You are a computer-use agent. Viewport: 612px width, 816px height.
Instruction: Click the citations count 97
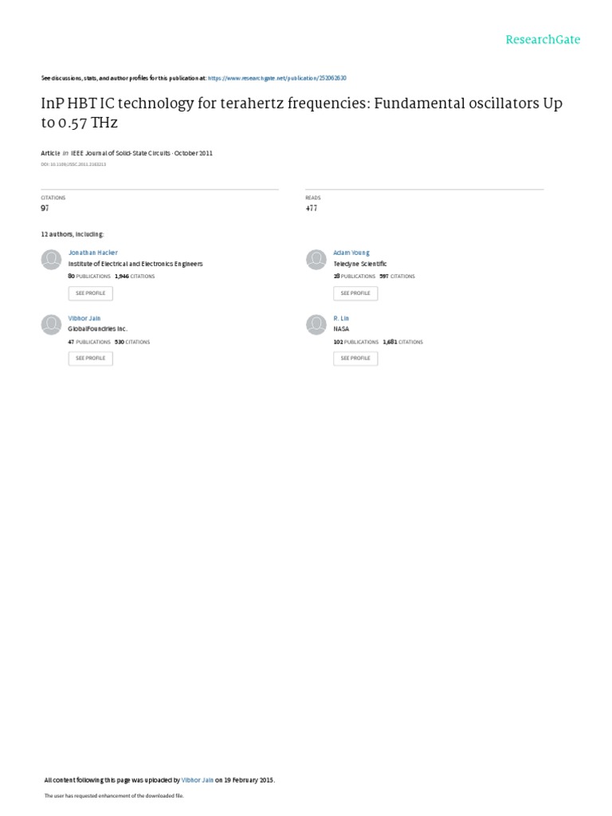point(45,208)
